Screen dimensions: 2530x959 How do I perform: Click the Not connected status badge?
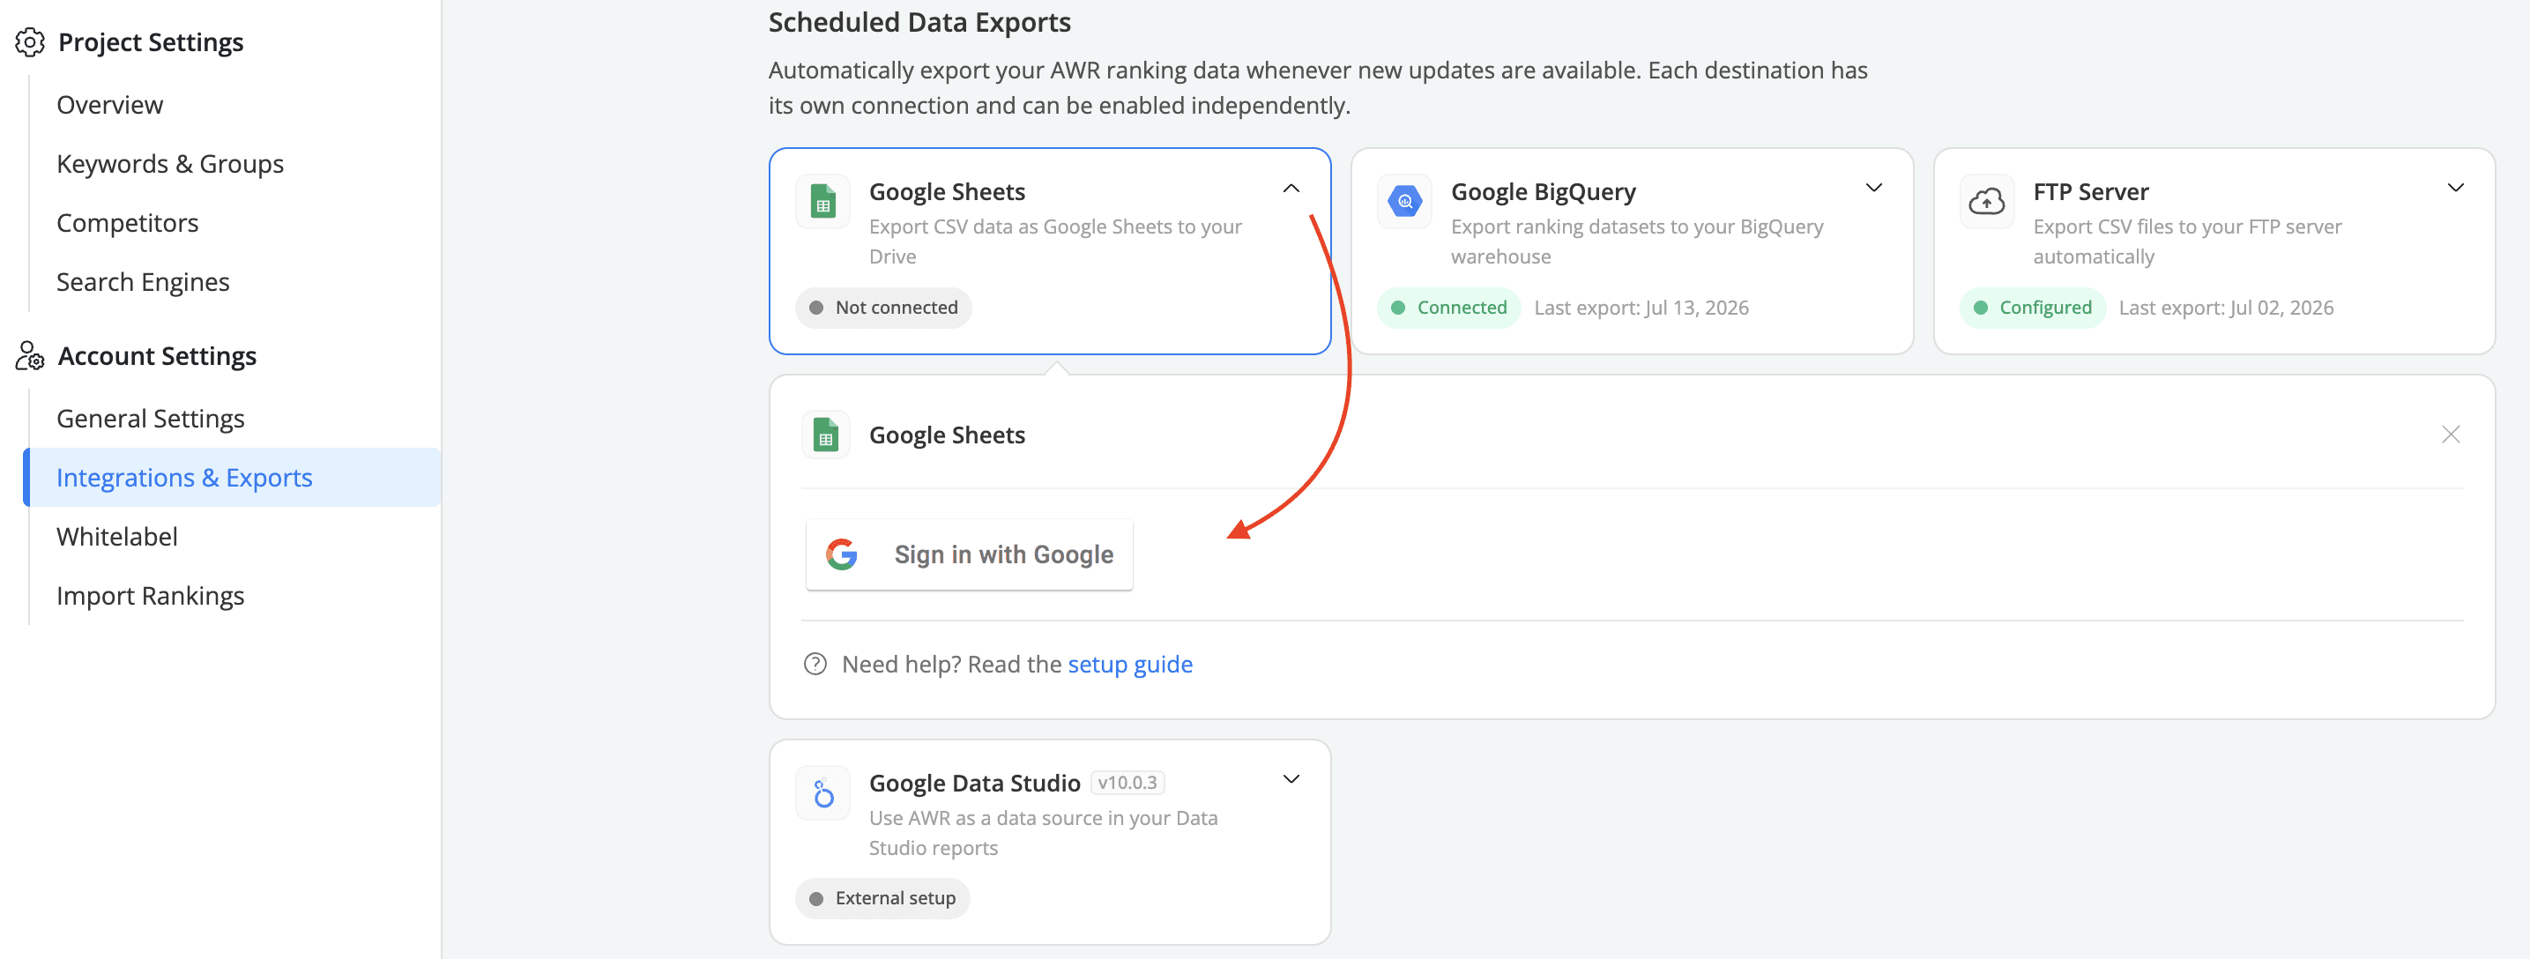pos(883,308)
